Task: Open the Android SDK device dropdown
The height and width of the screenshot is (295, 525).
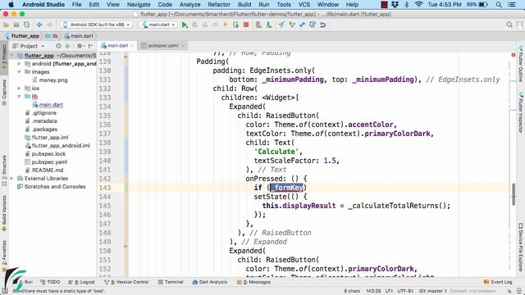Action: (x=97, y=25)
